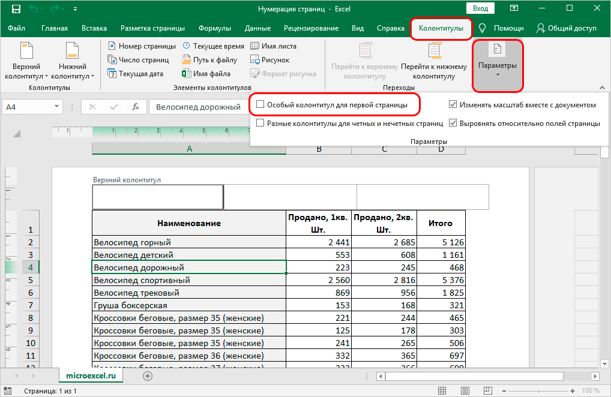Insert Число страниц element
611x397 pixels.
138,59
